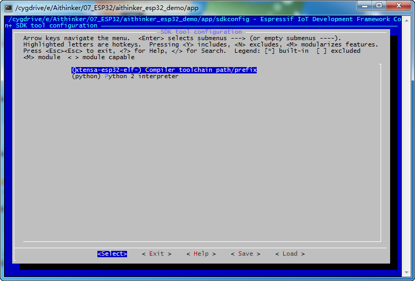Minimize the Cygwin terminal window

pos(365,5)
